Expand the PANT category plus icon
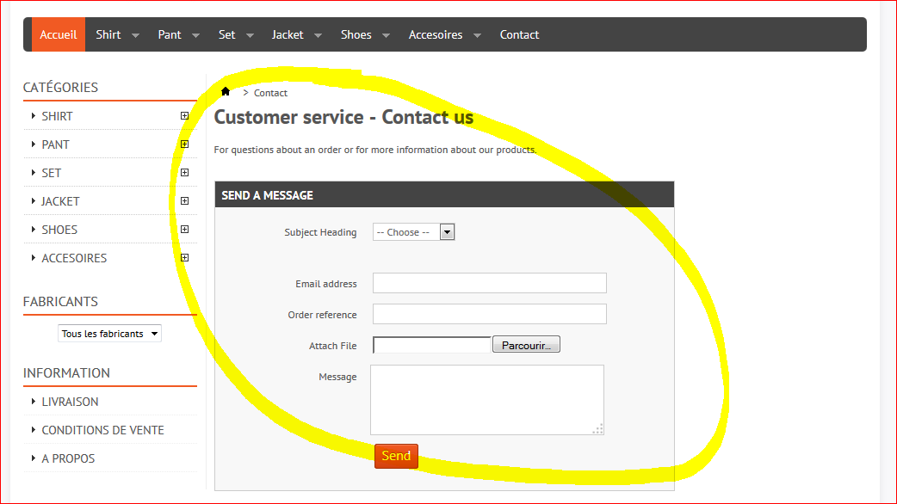The width and height of the screenshot is (897, 504). point(185,144)
